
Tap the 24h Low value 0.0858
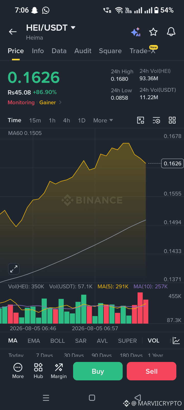[119, 98]
